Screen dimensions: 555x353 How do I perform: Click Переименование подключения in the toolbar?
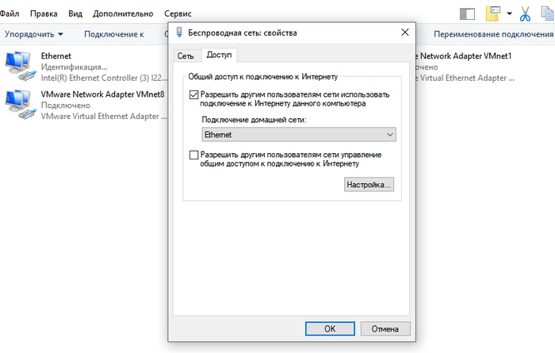[493, 34]
